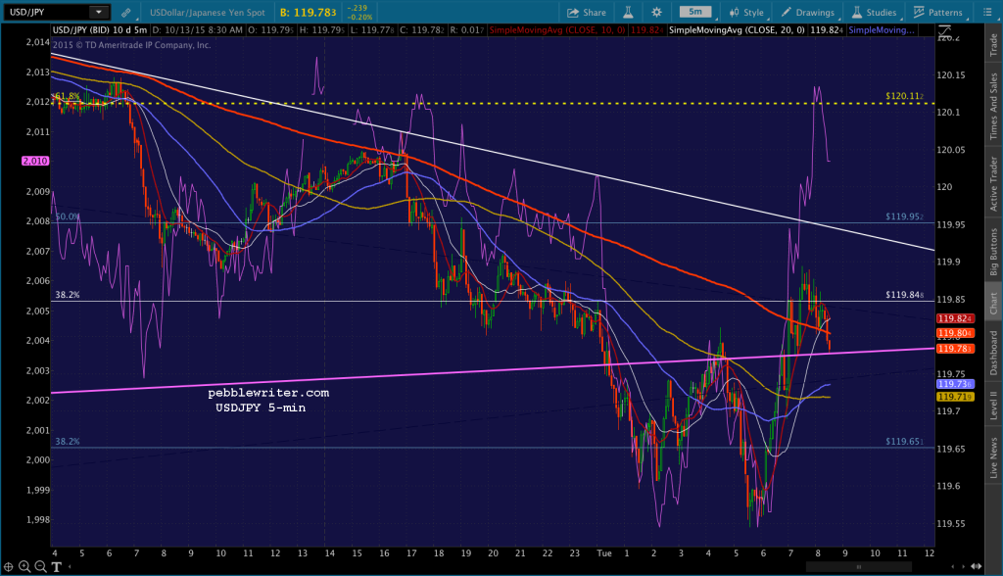The height and width of the screenshot is (576, 1003).
Task: Click the horizontal chart scrollbar thumb
Action: (858, 566)
